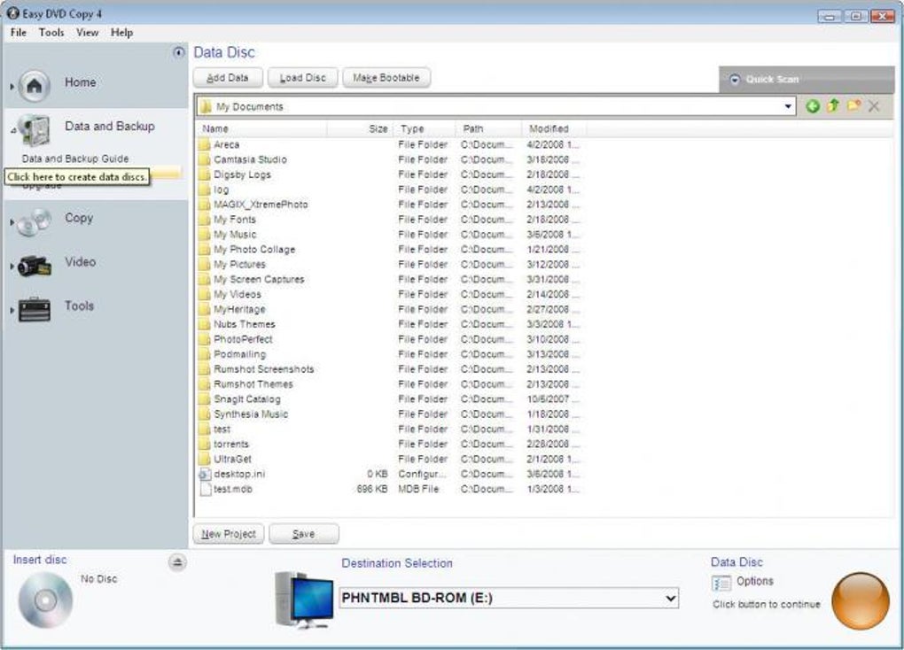The width and height of the screenshot is (904, 650).
Task: Click the Make Bootable button
Action: tap(386, 78)
